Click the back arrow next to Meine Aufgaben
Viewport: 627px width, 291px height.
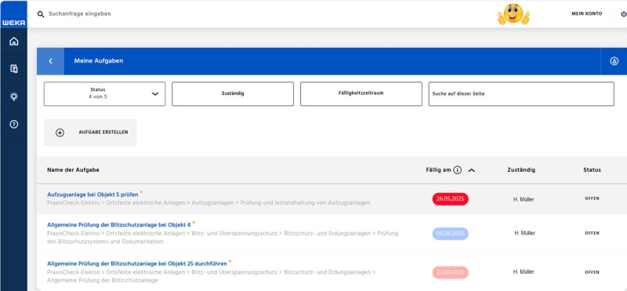50,61
